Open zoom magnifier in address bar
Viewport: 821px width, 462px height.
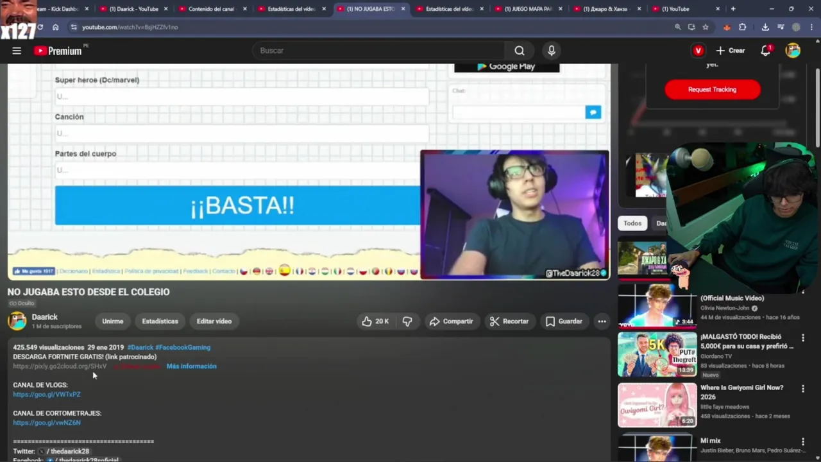point(678,27)
